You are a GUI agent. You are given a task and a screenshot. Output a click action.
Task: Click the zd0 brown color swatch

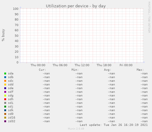(x=5, y=114)
